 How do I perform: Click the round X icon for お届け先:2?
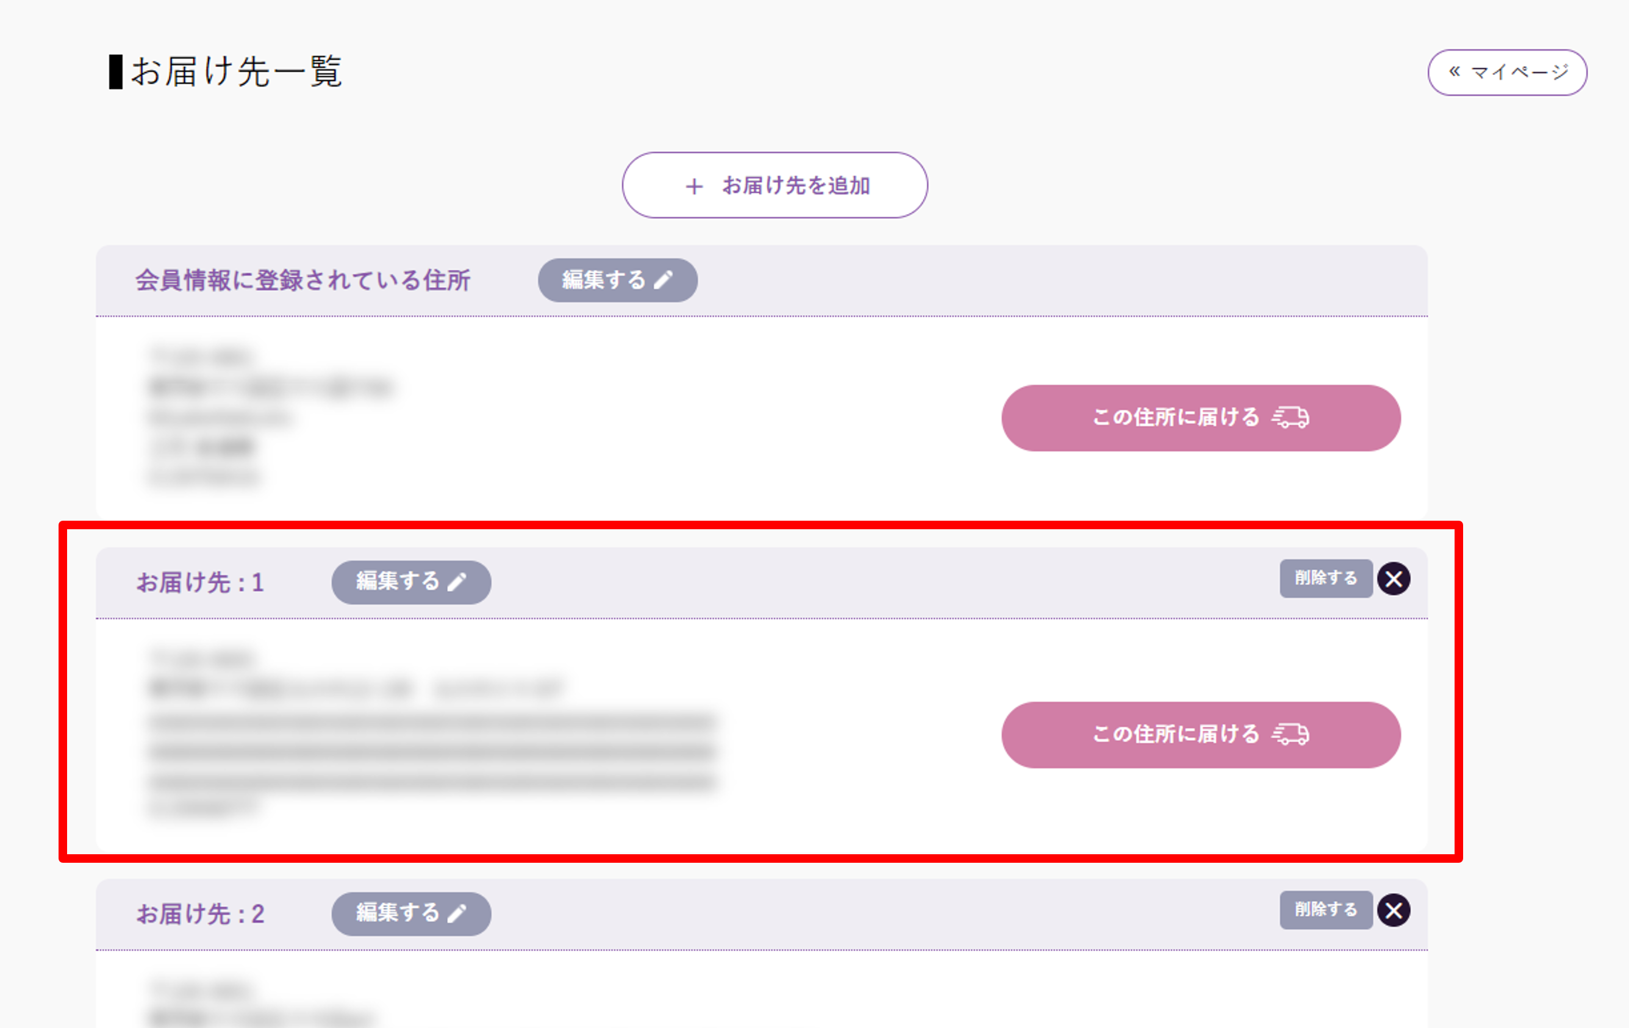pos(1394,910)
